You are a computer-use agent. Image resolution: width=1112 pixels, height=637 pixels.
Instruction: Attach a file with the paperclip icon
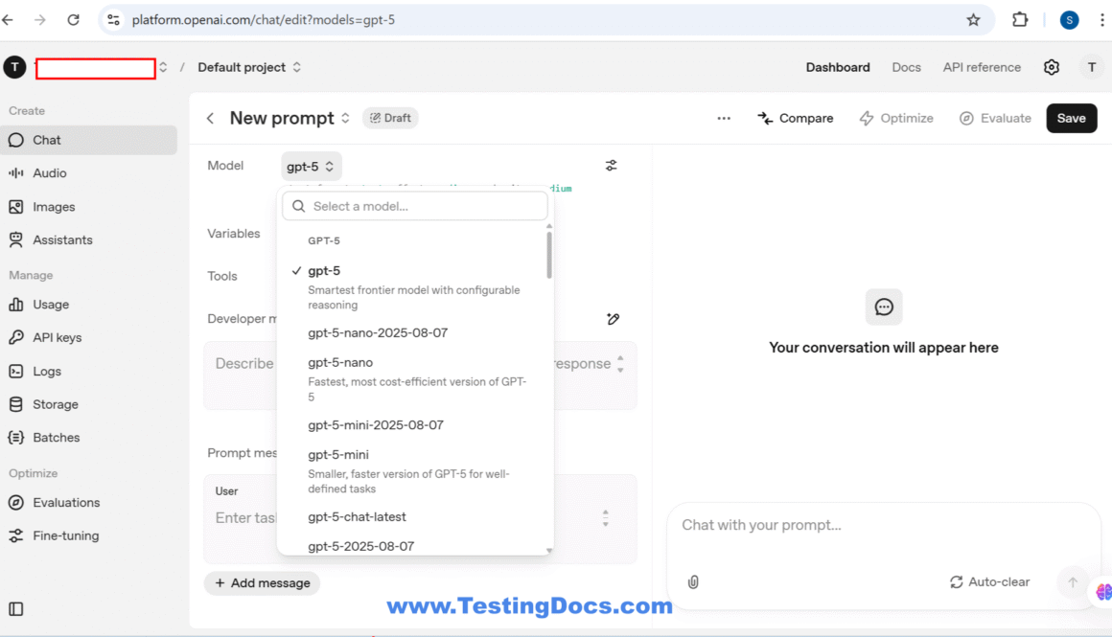tap(692, 581)
